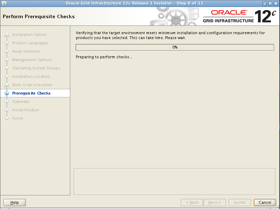This screenshot has height=209, width=280.
Task: Minimize the installer window
Action: 265,3
